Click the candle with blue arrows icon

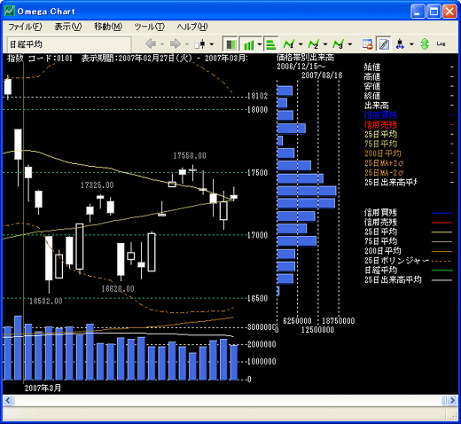(400, 44)
